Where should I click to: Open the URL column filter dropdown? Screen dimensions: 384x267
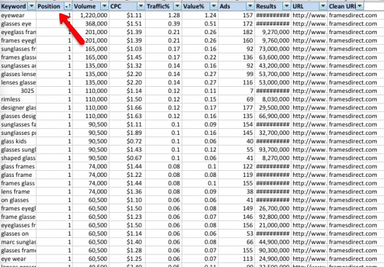pos(323,7)
